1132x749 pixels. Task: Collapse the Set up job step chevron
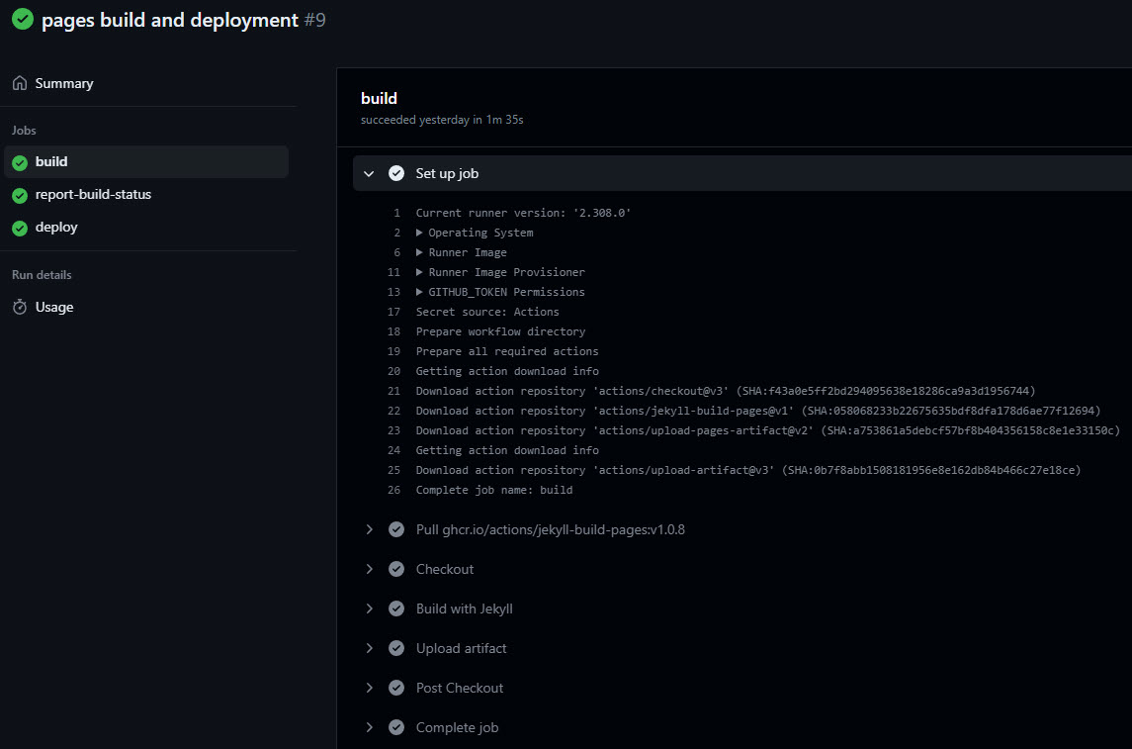pyautogui.click(x=369, y=173)
